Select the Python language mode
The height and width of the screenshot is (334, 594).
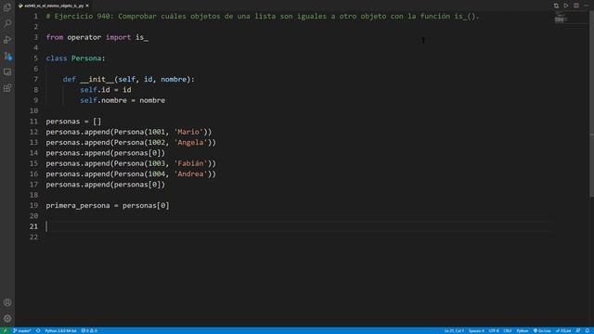tap(523, 330)
